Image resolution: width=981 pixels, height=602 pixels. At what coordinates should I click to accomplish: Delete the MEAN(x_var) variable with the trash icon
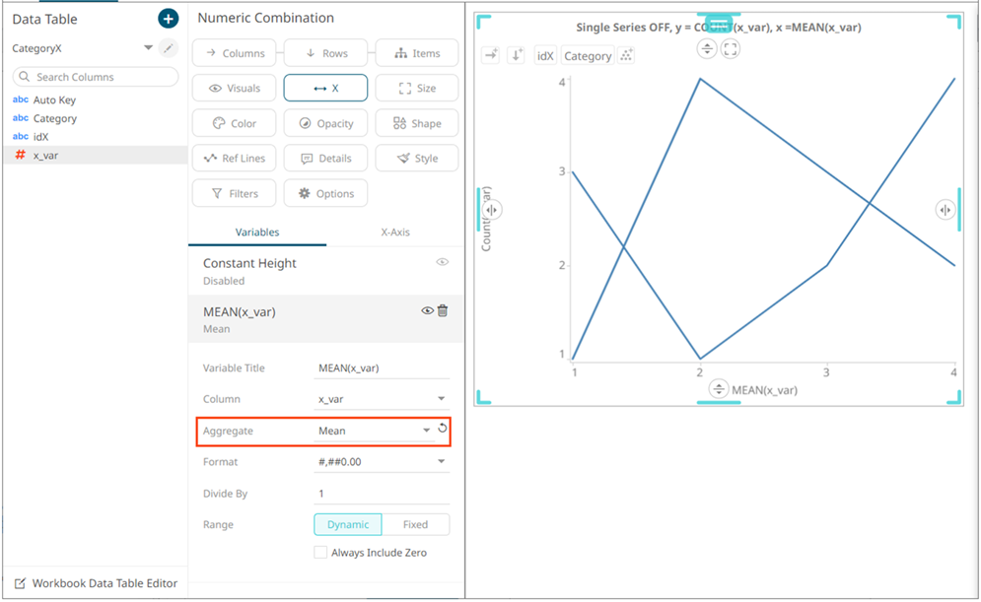pyautogui.click(x=443, y=310)
